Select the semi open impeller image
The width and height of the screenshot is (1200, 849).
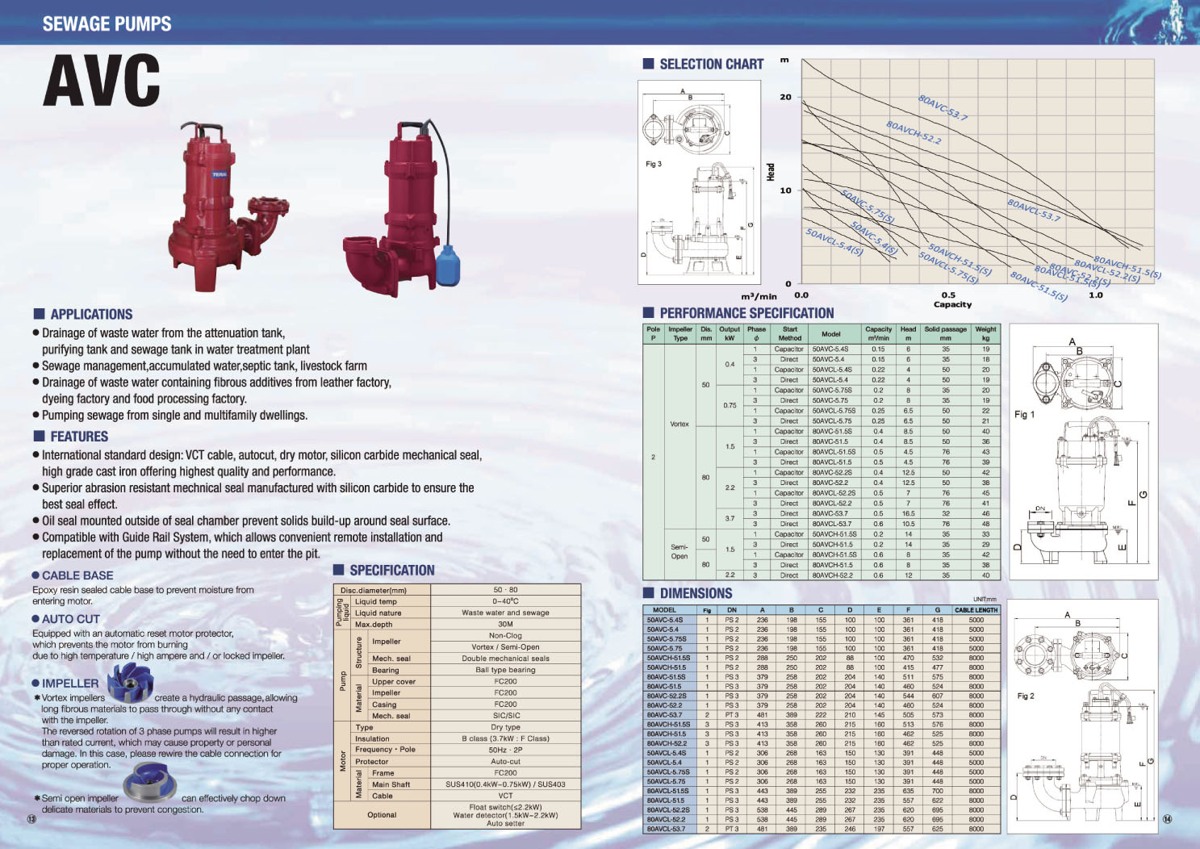[150, 783]
